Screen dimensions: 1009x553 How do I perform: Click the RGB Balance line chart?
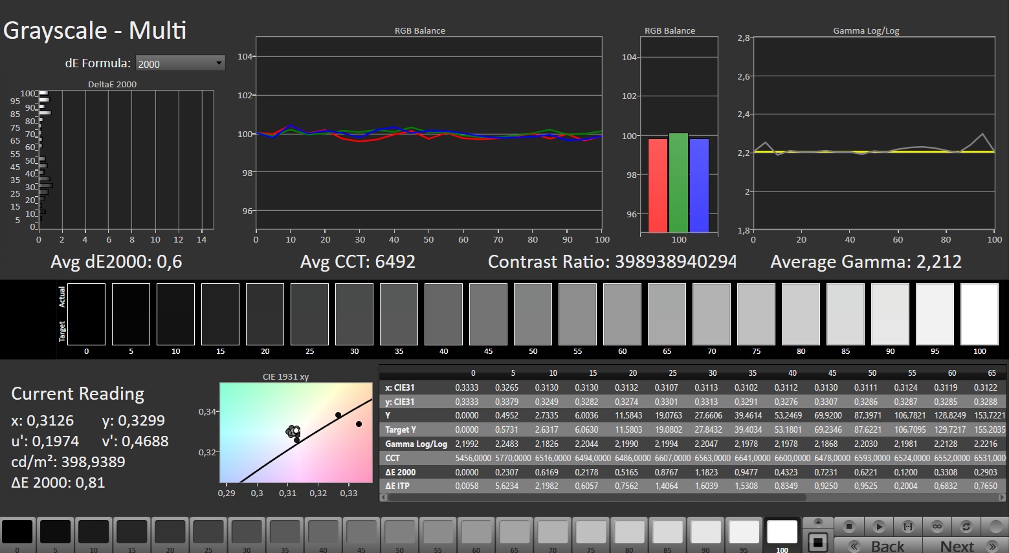pyautogui.click(x=429, y=133)
